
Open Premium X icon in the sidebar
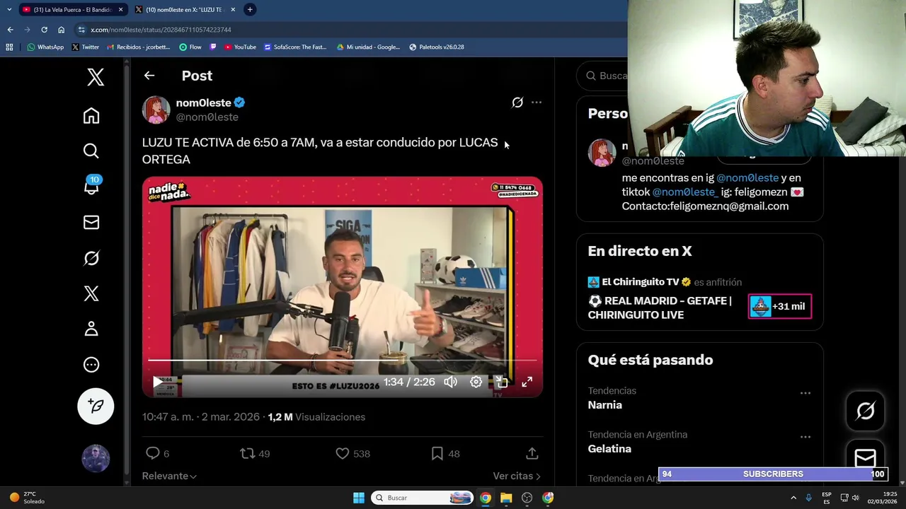pos(91,293)
